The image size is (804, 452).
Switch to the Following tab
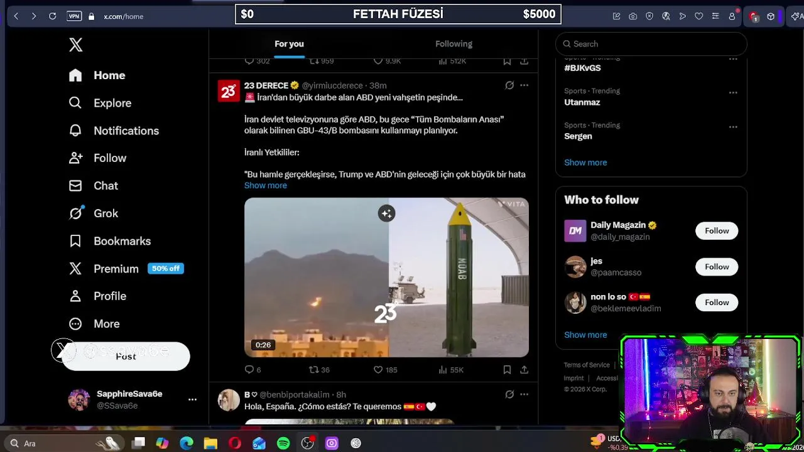tap(454, 44)
